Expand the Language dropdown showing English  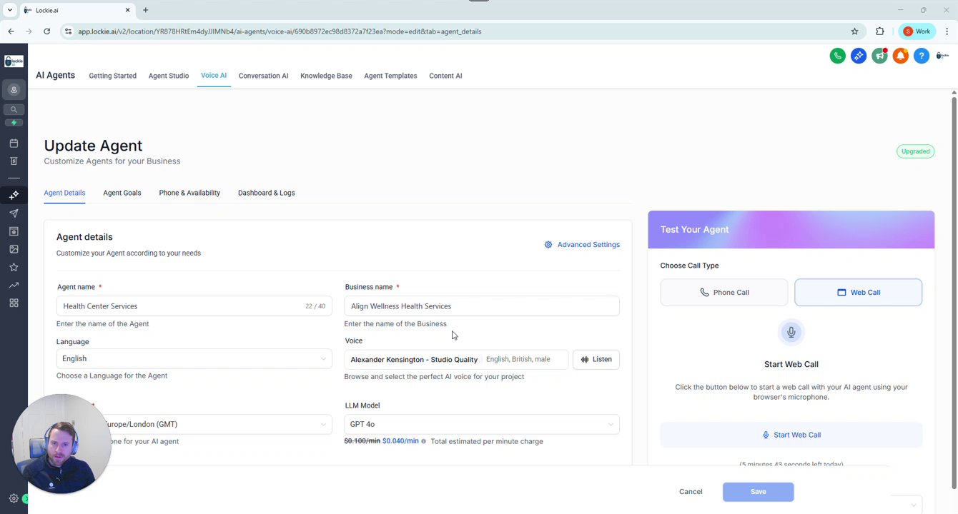[x=194, y=358]
